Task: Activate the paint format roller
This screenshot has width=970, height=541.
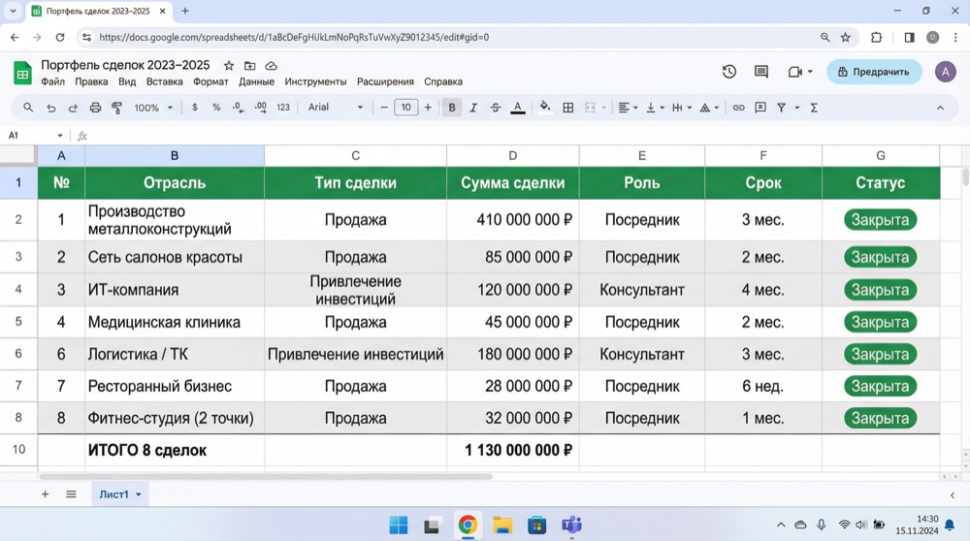Action: pyautogui.click(x=117, y=108)
